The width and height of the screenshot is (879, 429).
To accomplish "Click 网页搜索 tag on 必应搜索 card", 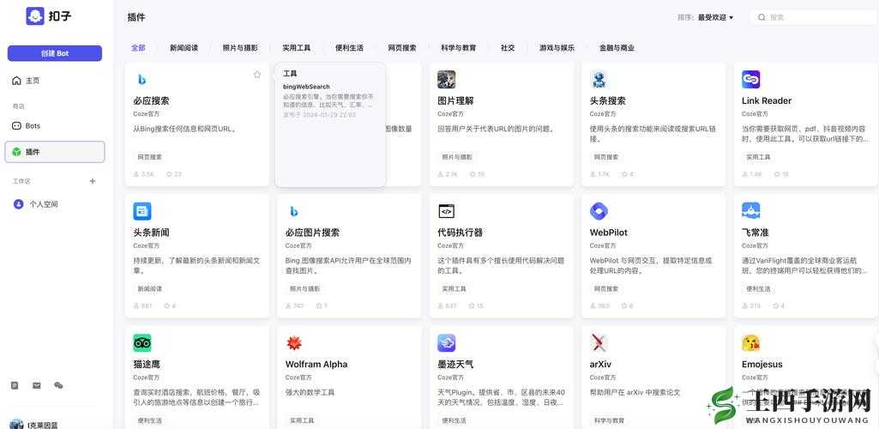I will [150, 157].
